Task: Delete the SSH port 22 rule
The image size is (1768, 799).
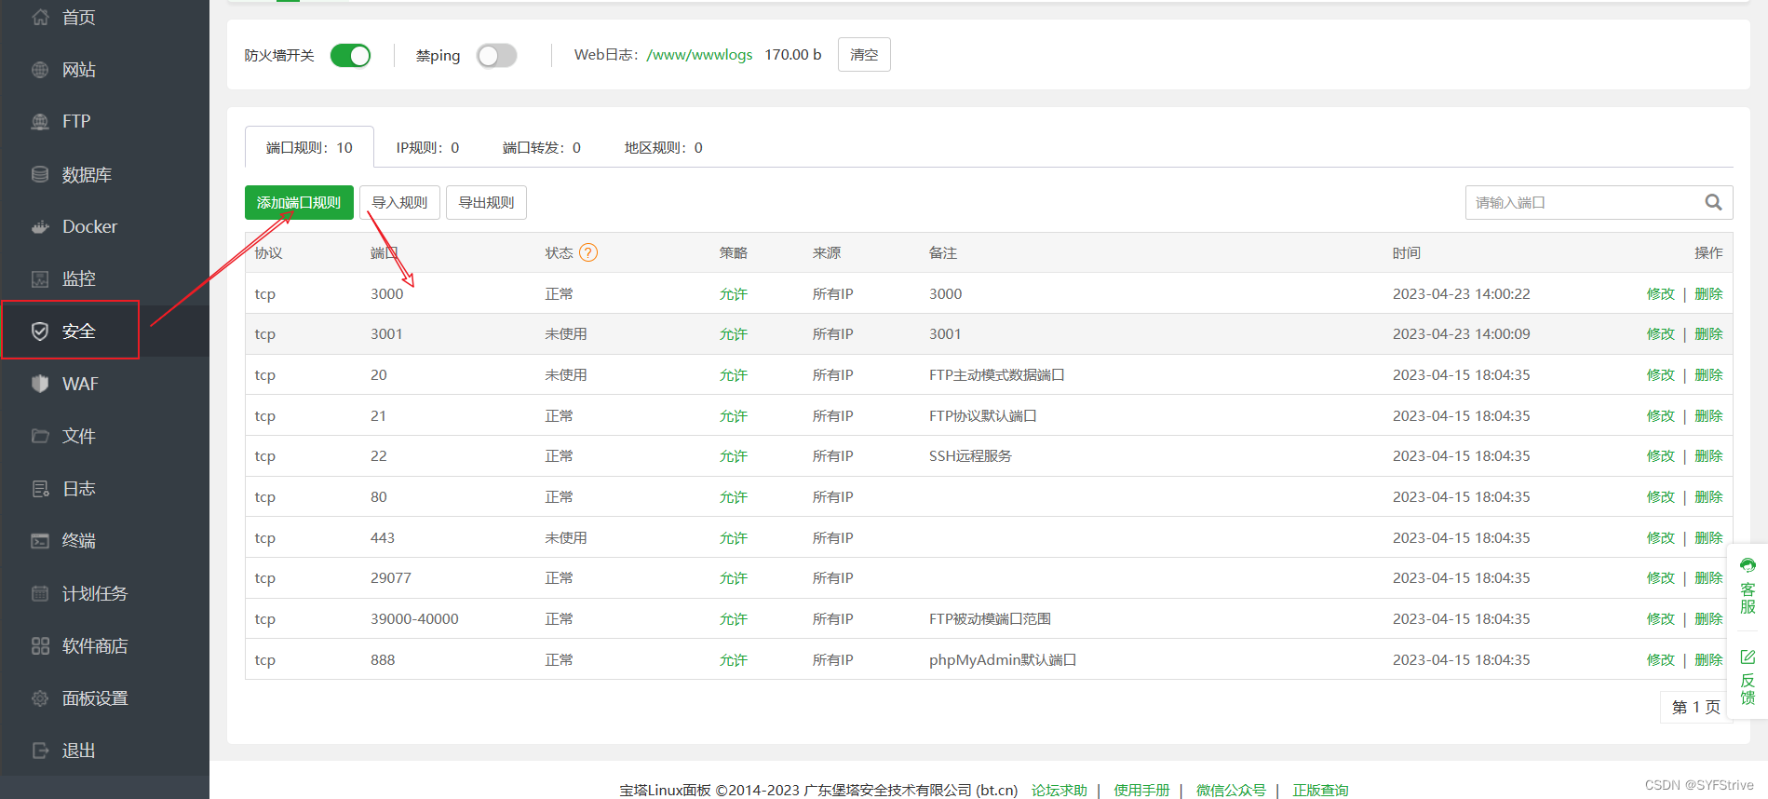Action: point(1708,455)
